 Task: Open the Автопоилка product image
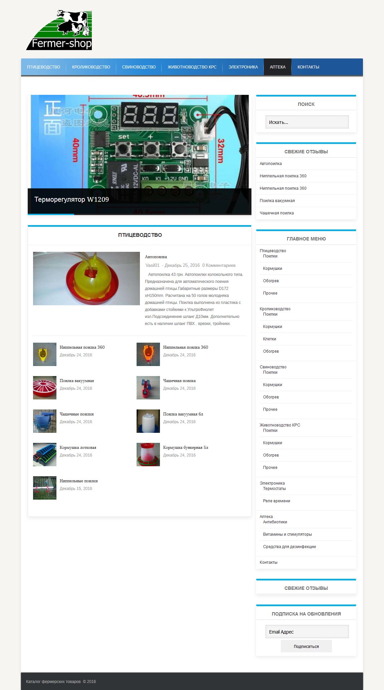[86, 278]
